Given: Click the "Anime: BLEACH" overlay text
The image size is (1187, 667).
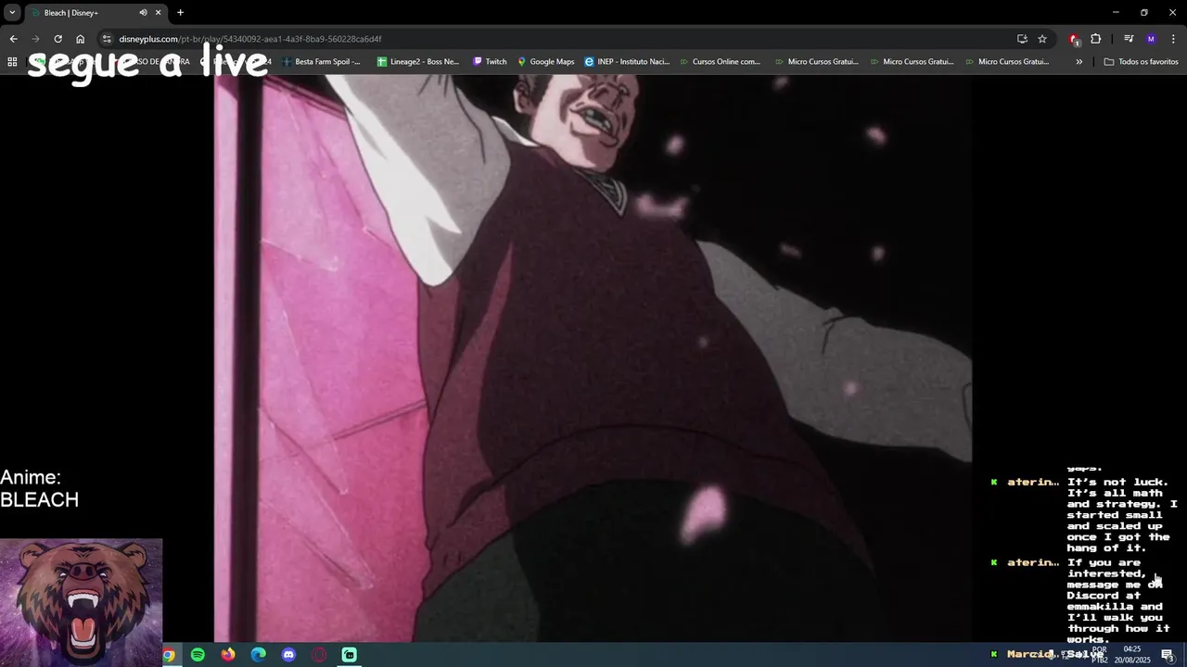Looking at the screenshot, I should 40,488.
